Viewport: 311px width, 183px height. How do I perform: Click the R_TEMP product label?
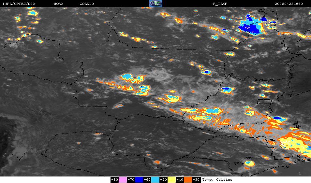pyautogui.click(x=220, y=4)
